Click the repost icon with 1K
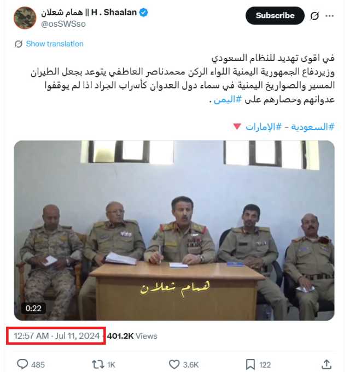 (x=98, y=364)
